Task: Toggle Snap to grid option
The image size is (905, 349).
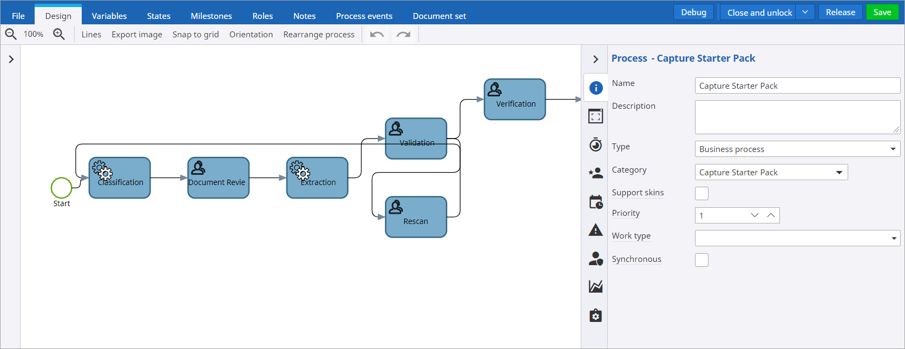Action: tap(195, 35)
